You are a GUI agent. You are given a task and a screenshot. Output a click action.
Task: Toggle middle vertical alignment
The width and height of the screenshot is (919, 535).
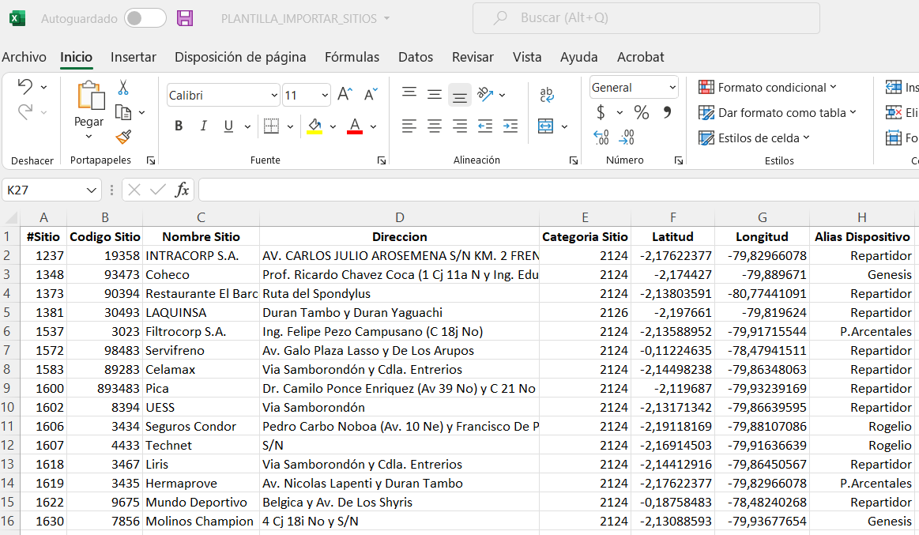[435, 94]
